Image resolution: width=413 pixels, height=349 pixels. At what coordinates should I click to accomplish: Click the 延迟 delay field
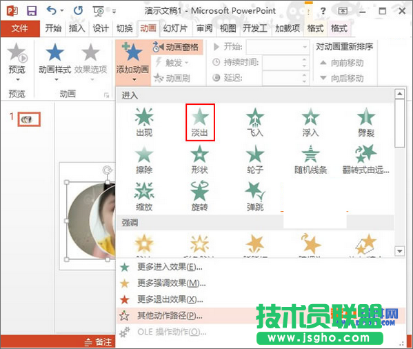(282, 78)
